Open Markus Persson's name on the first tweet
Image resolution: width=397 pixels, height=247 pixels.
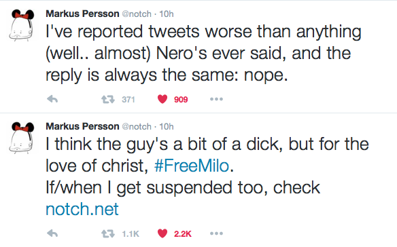coord(82,14)
